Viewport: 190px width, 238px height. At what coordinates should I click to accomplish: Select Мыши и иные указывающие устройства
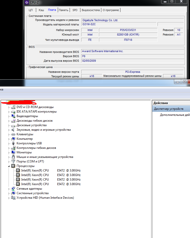(45, 157)
